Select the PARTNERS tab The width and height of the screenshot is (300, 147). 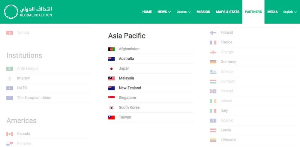pyautogui.click(x=253, y=12)
